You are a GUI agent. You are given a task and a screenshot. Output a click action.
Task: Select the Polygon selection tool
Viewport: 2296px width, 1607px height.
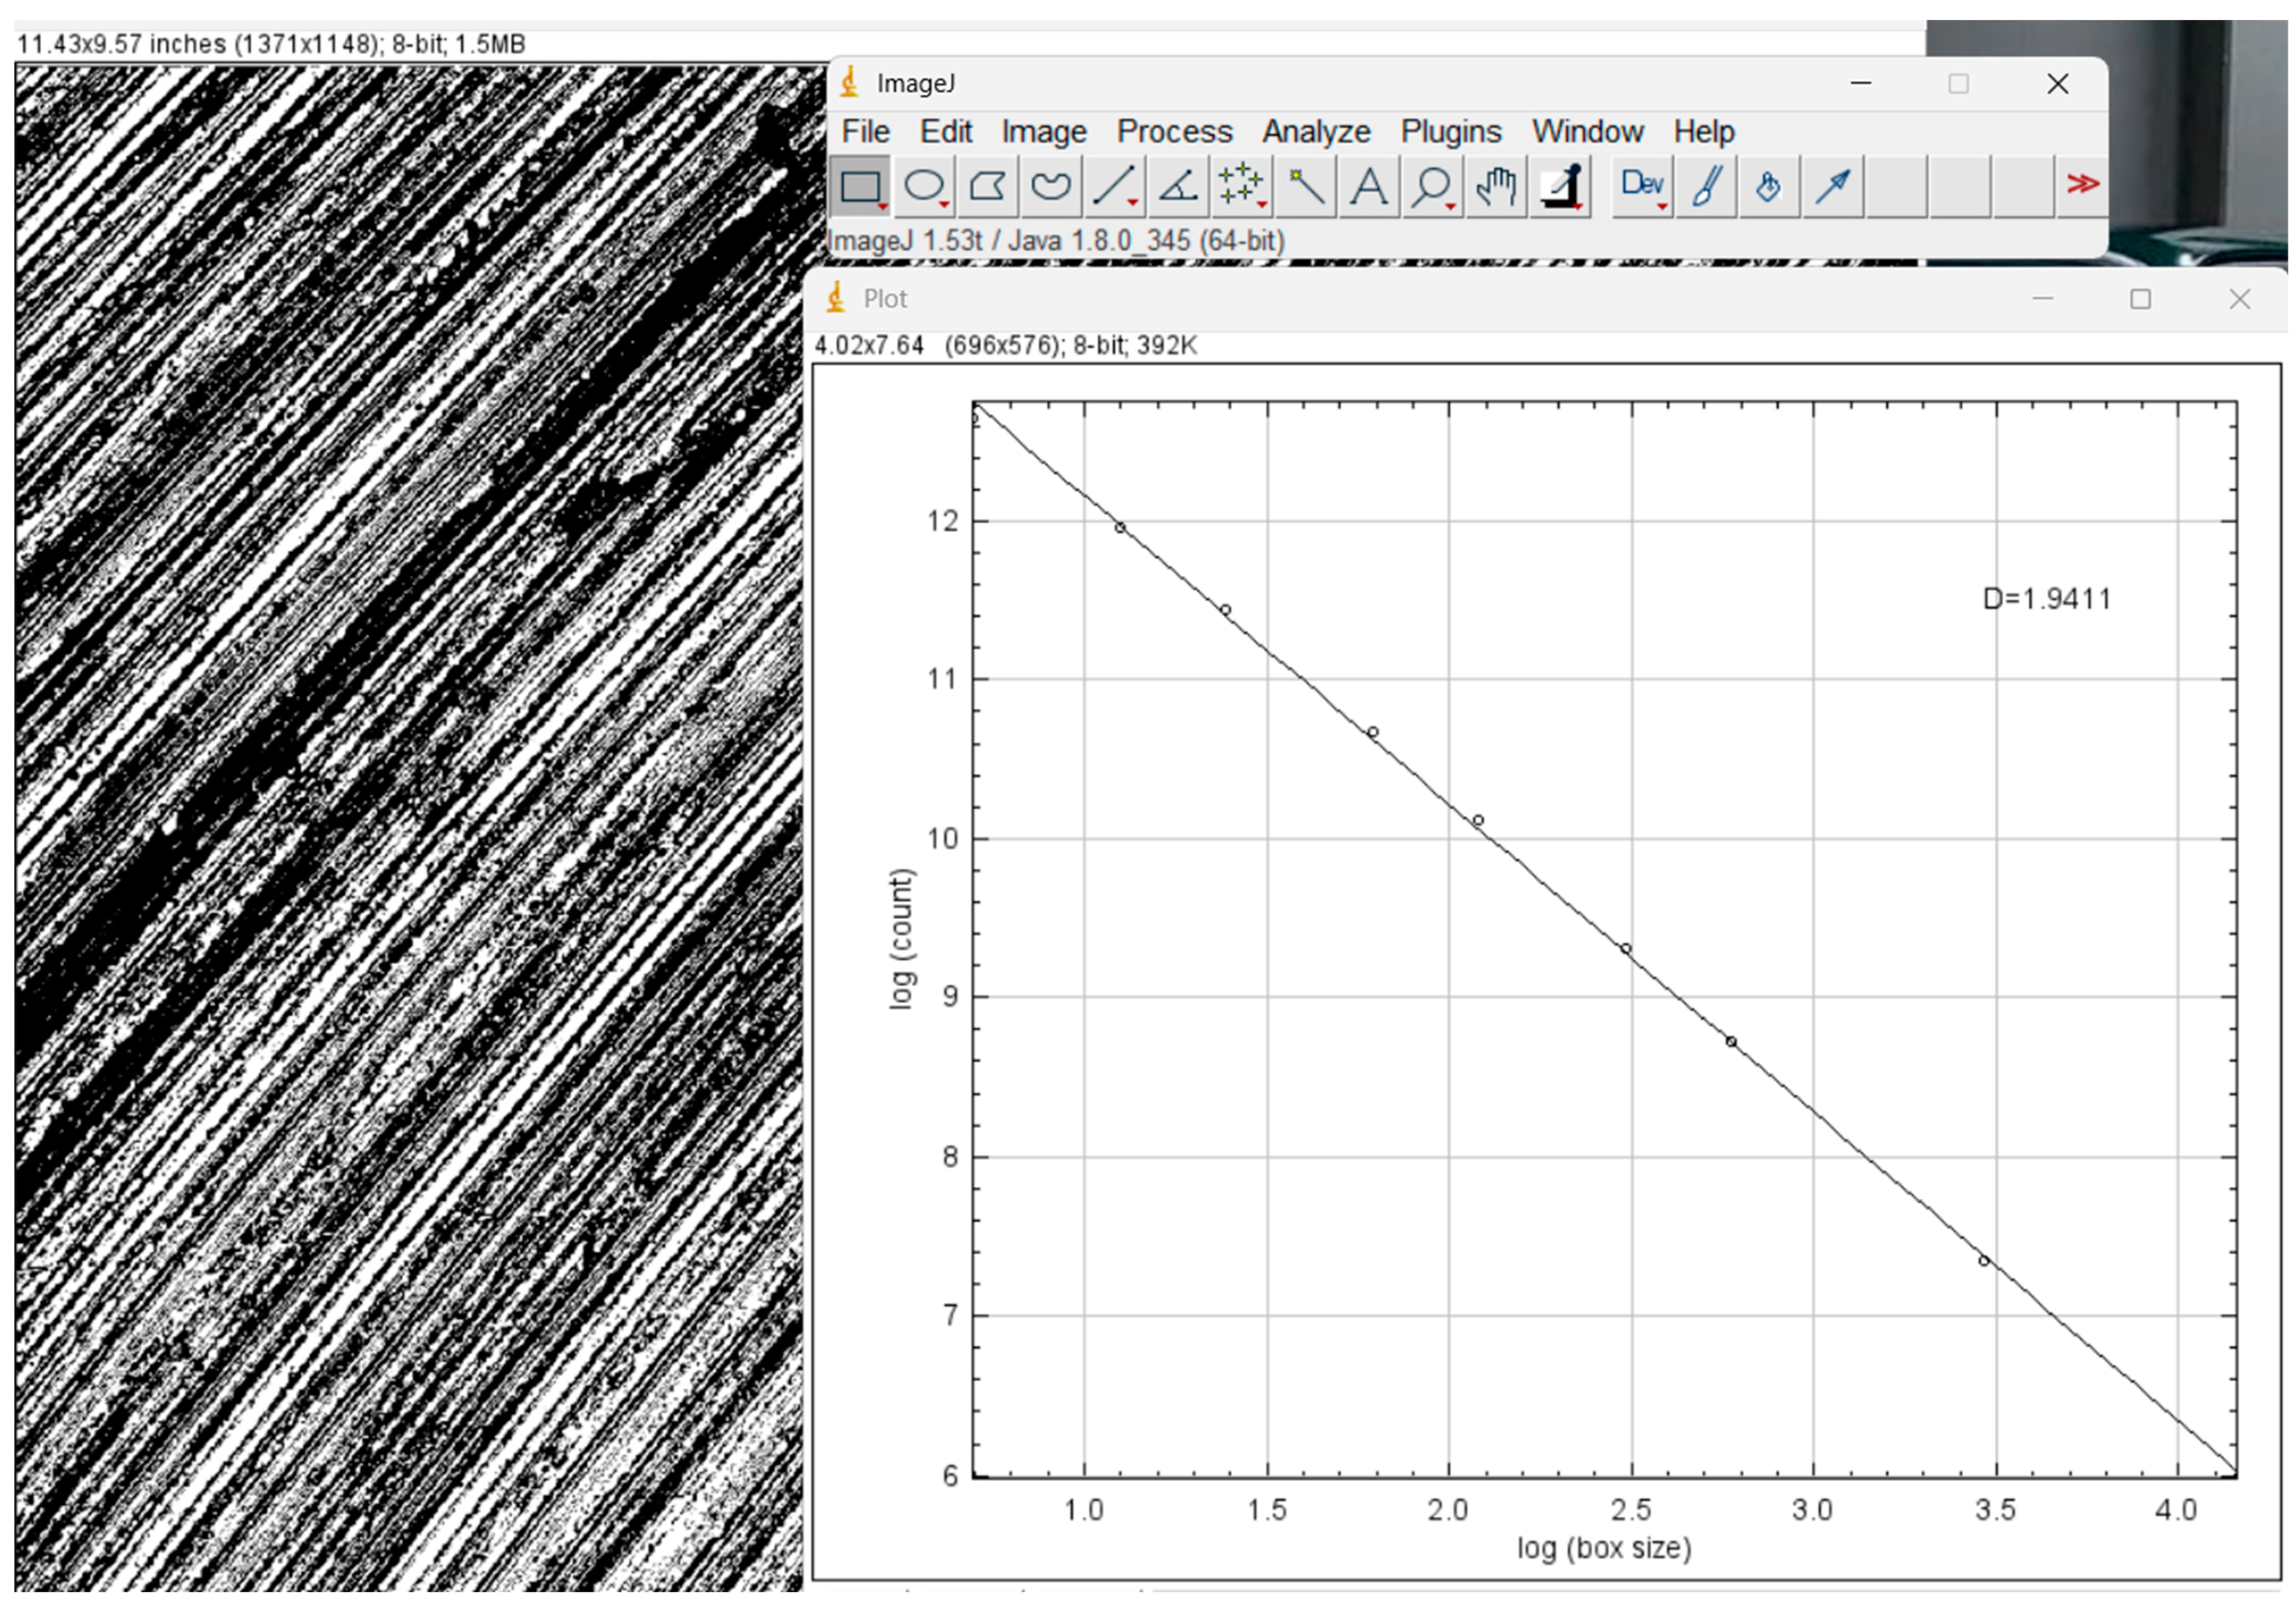[x=988, y=186]
